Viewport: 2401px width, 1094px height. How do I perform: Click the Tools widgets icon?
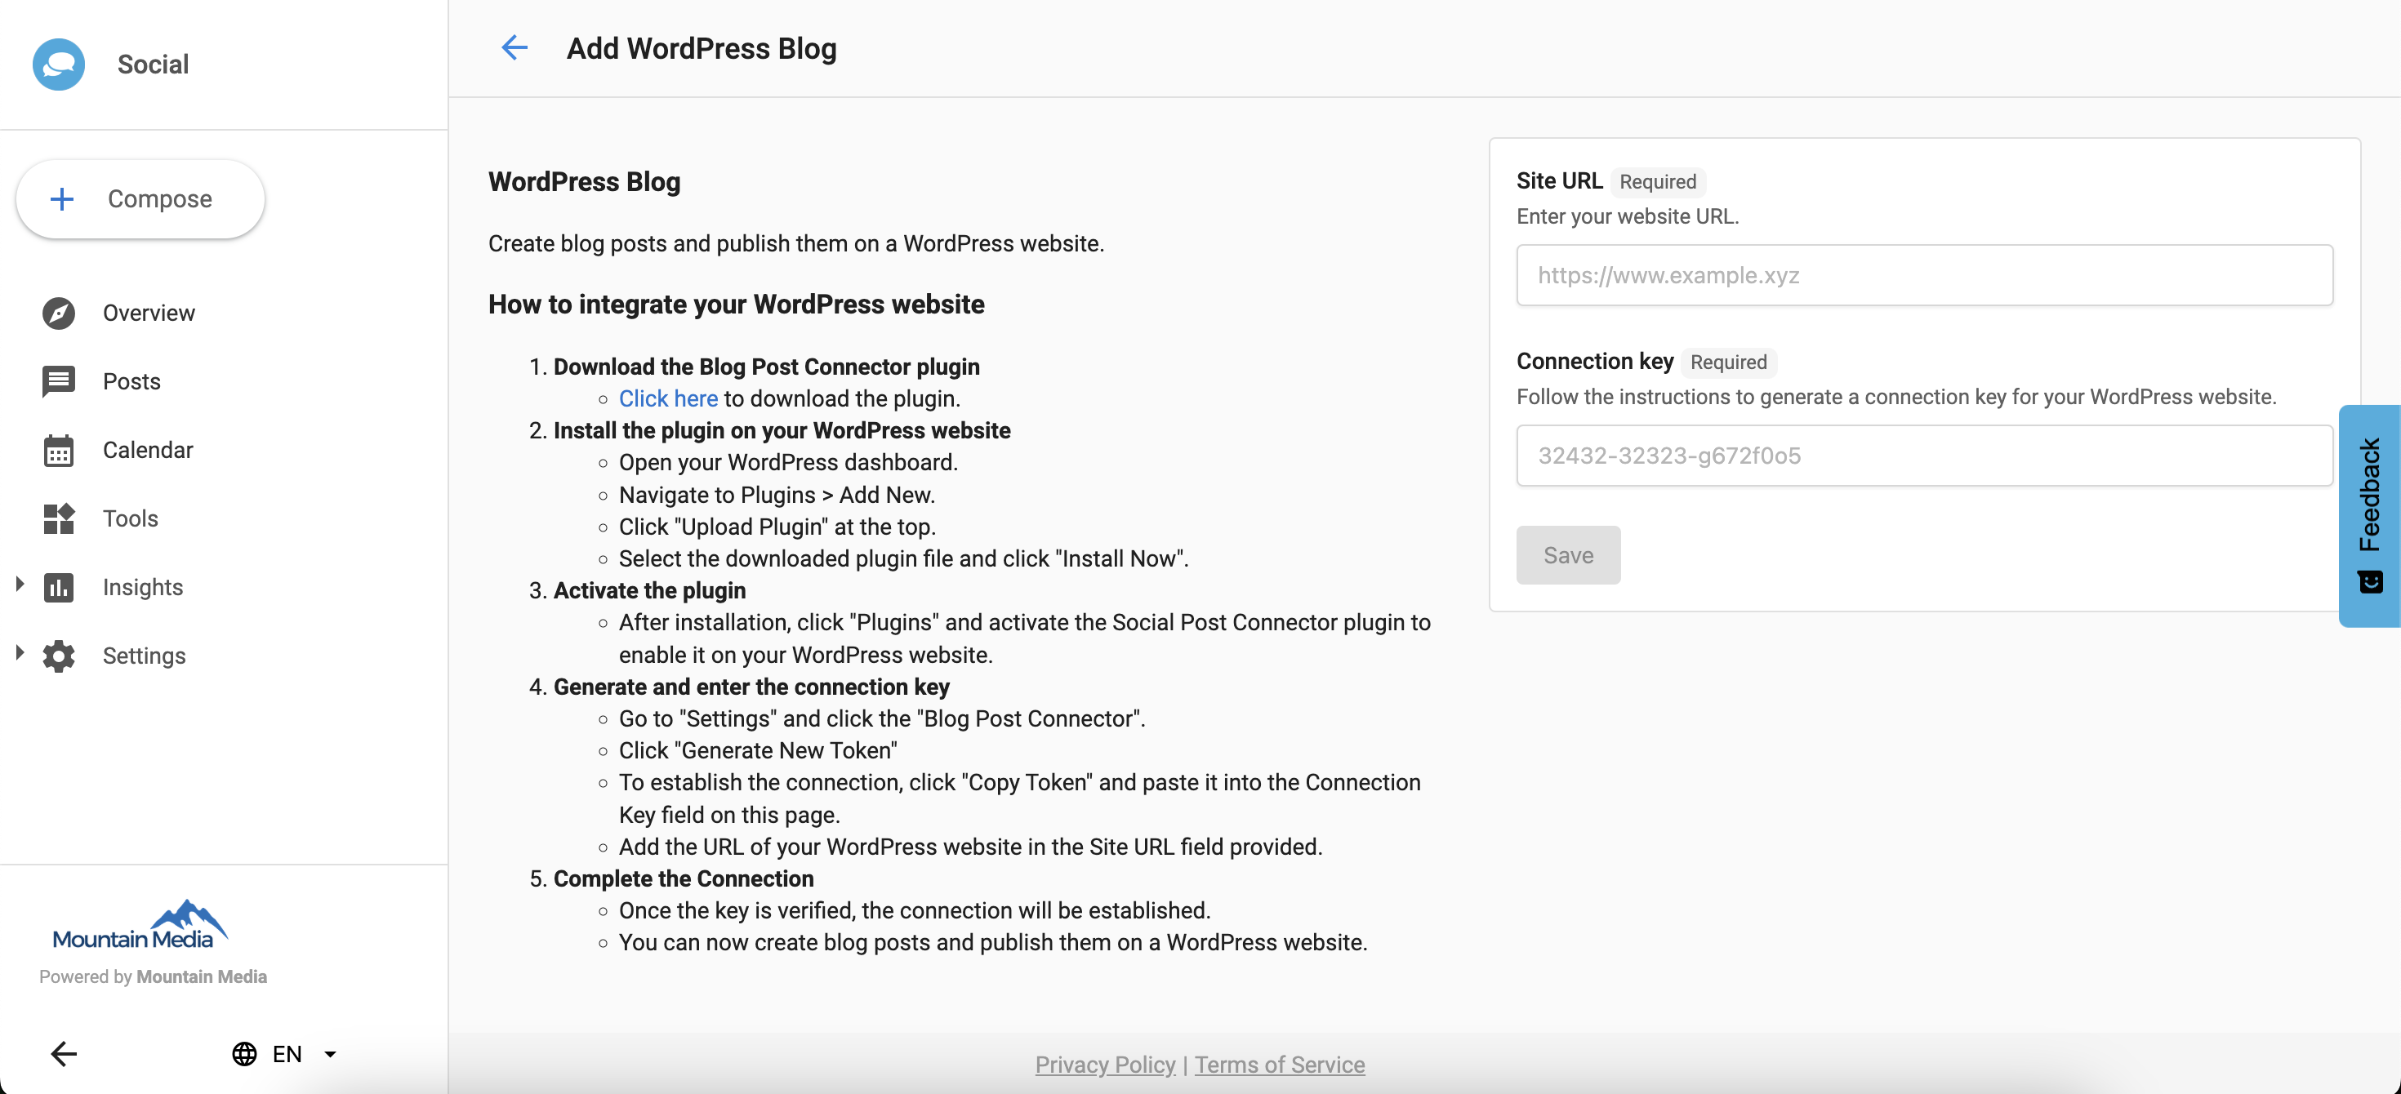(59, 519)
